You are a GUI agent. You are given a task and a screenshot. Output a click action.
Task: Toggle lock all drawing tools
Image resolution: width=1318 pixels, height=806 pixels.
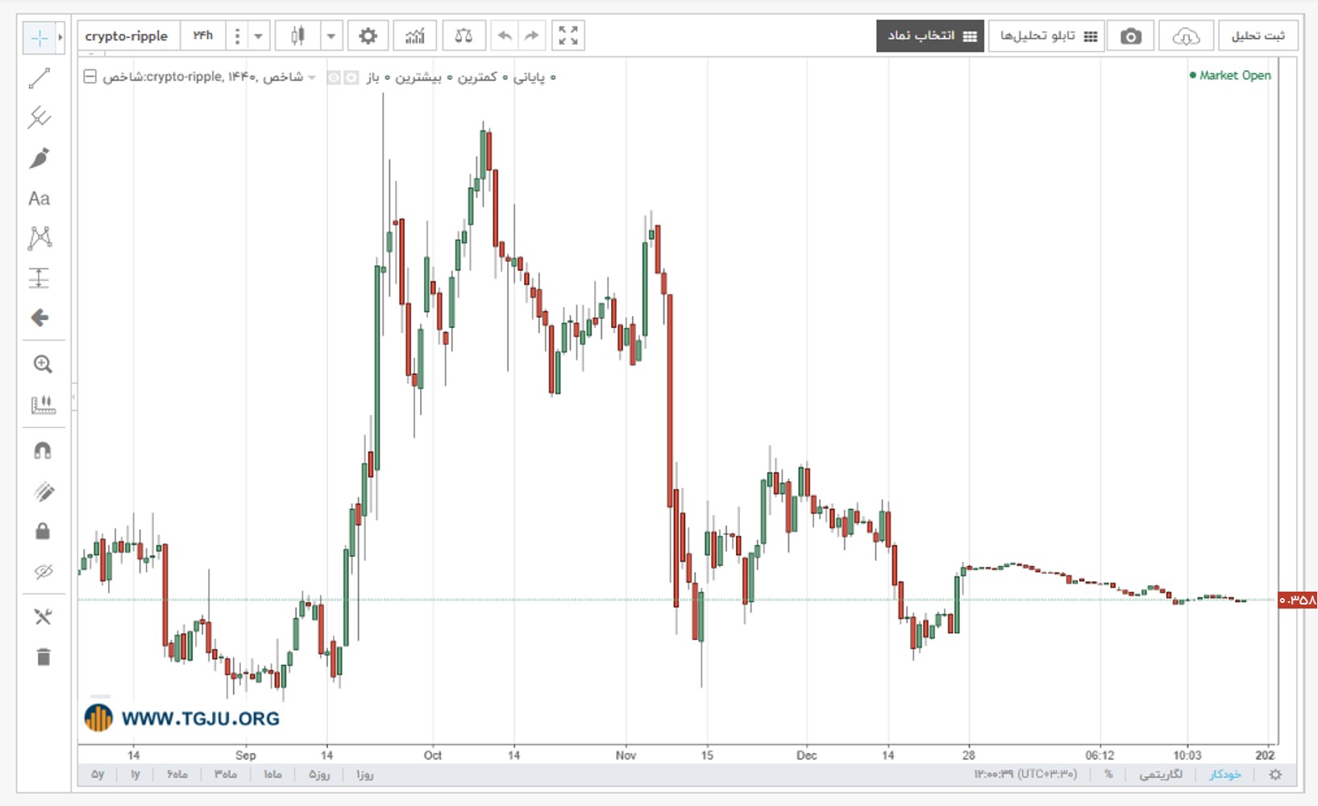click(x=43, y=531)
